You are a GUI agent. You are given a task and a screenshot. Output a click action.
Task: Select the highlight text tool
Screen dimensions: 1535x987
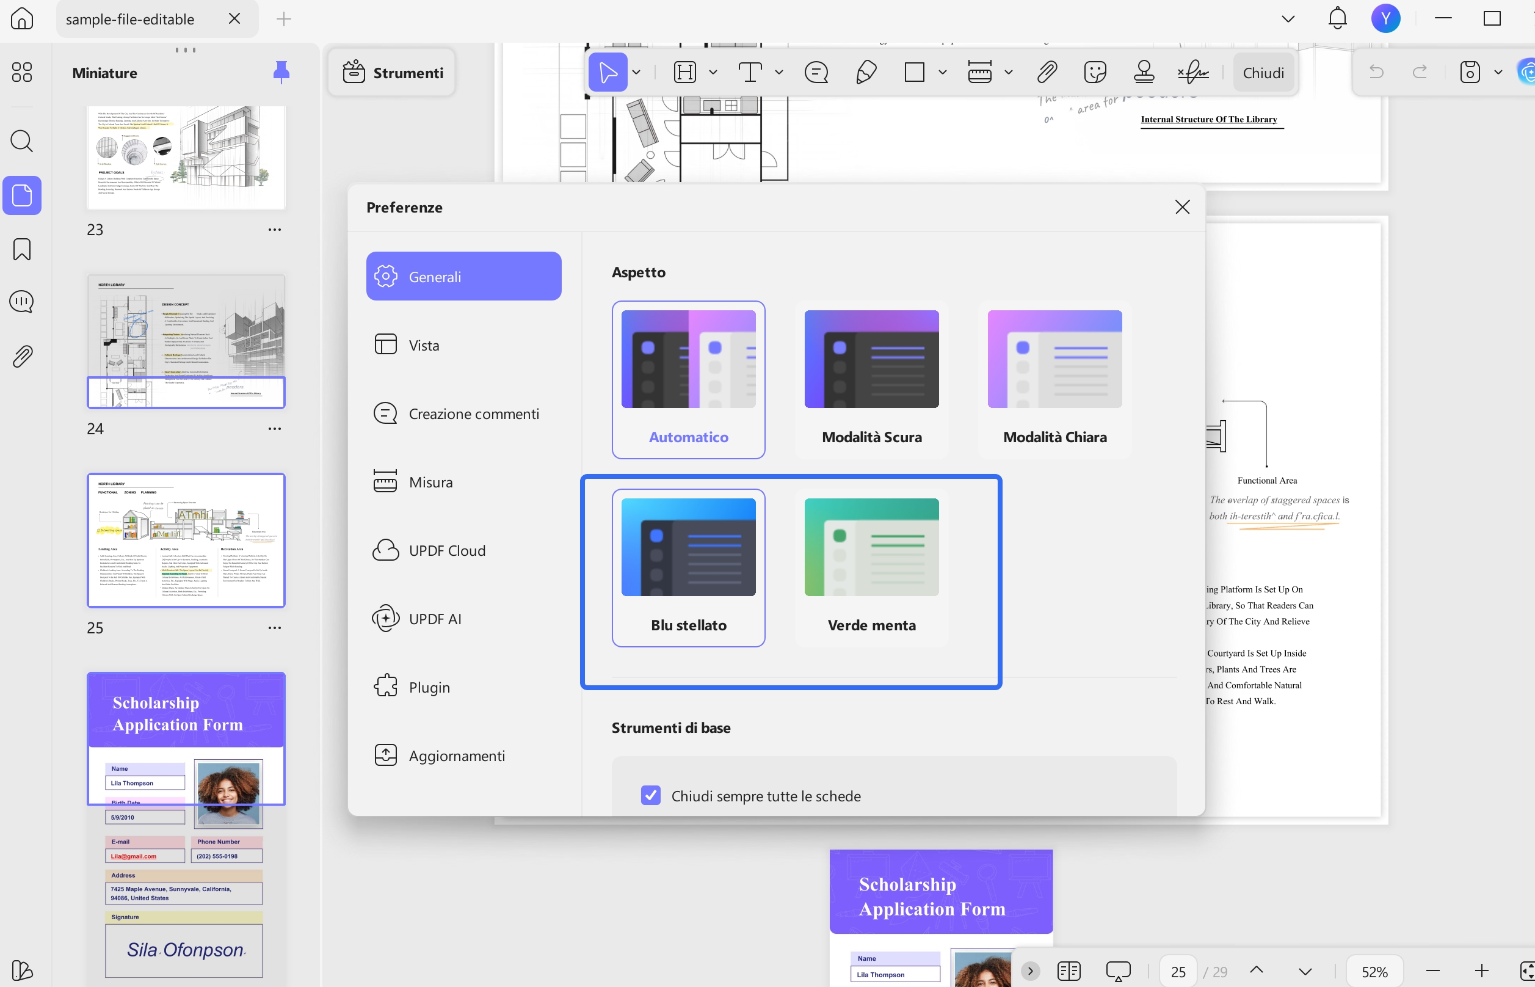(685, 73)
